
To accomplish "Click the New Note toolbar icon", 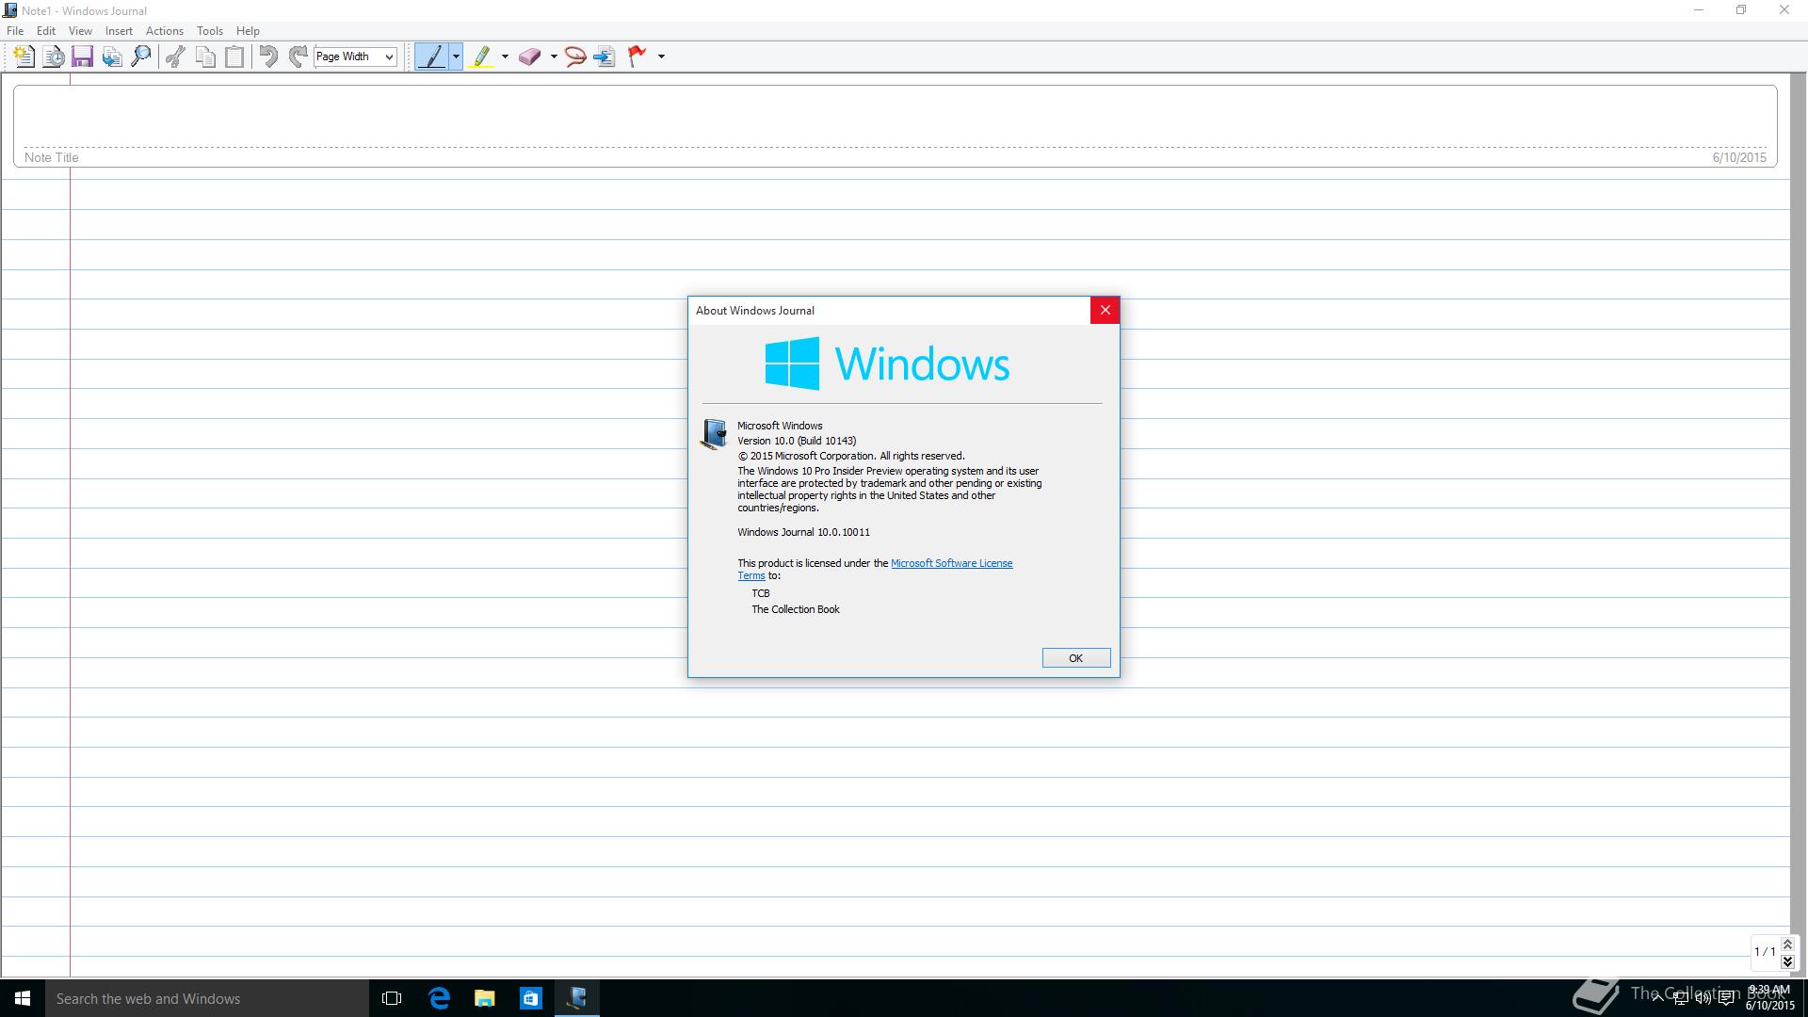I will click(x=24, y=56).
